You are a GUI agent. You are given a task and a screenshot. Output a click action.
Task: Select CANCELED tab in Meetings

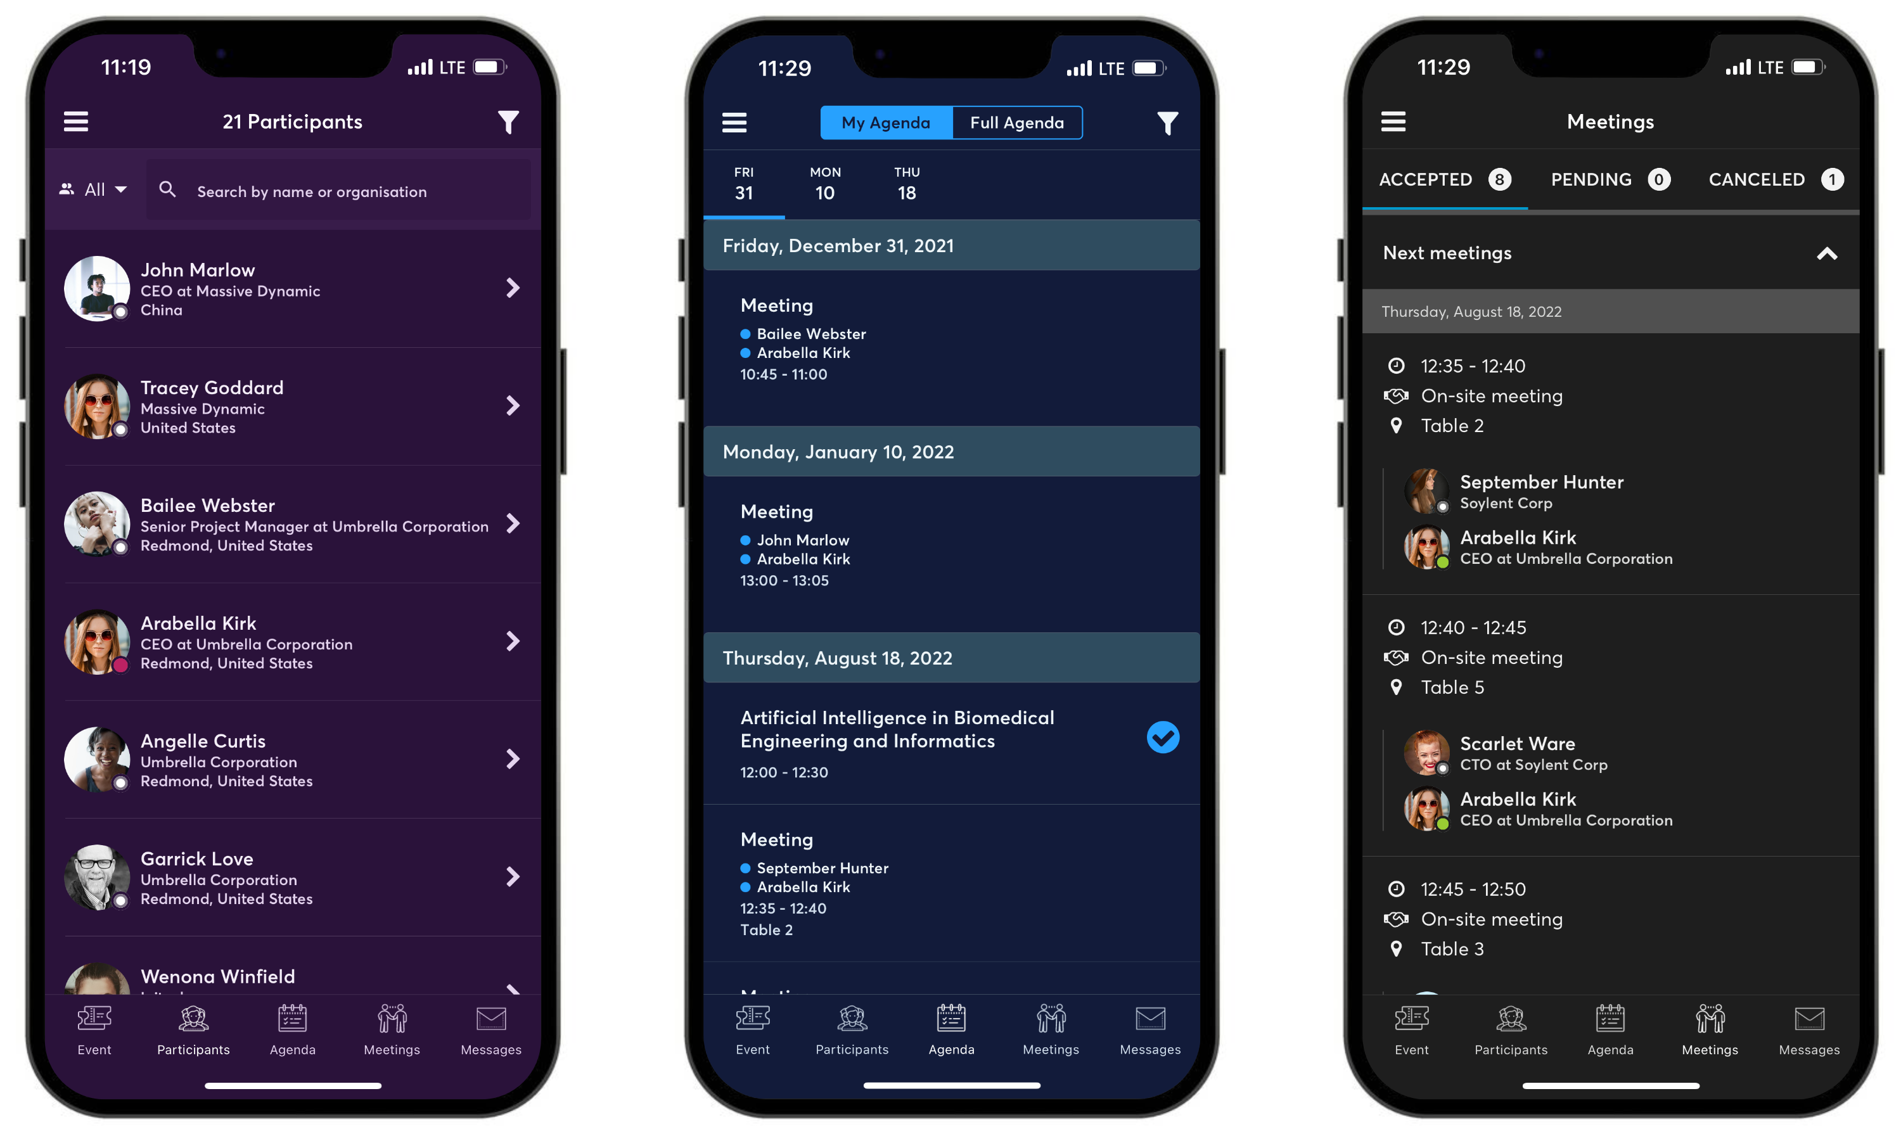click(x=1757, y=179)
